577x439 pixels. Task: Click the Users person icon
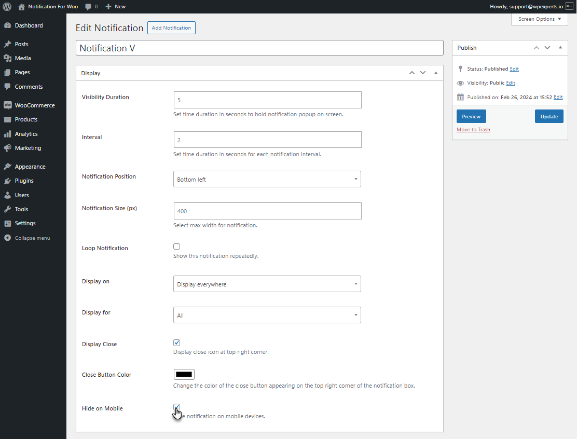(7, 195)
